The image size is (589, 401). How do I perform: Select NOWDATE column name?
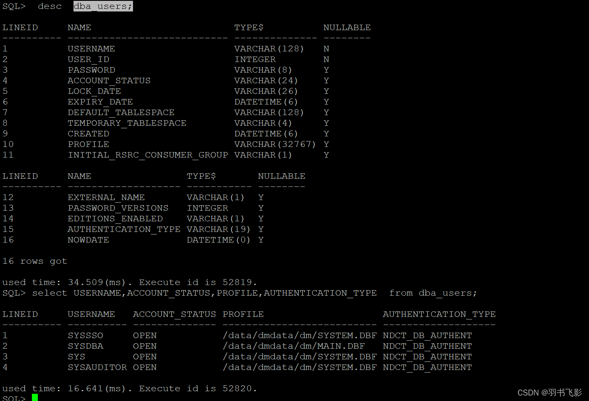tap(88, 240)
